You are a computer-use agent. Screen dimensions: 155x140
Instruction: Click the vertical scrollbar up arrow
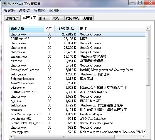coord(148,28)
